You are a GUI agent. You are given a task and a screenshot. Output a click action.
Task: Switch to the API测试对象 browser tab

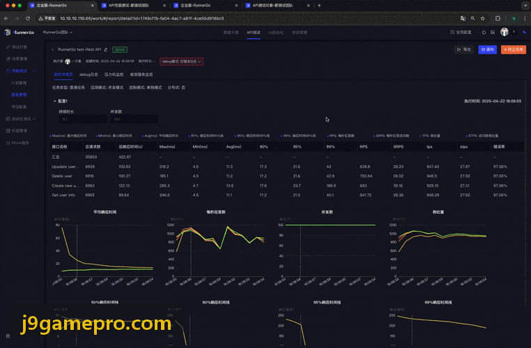[x=272, y=6]
